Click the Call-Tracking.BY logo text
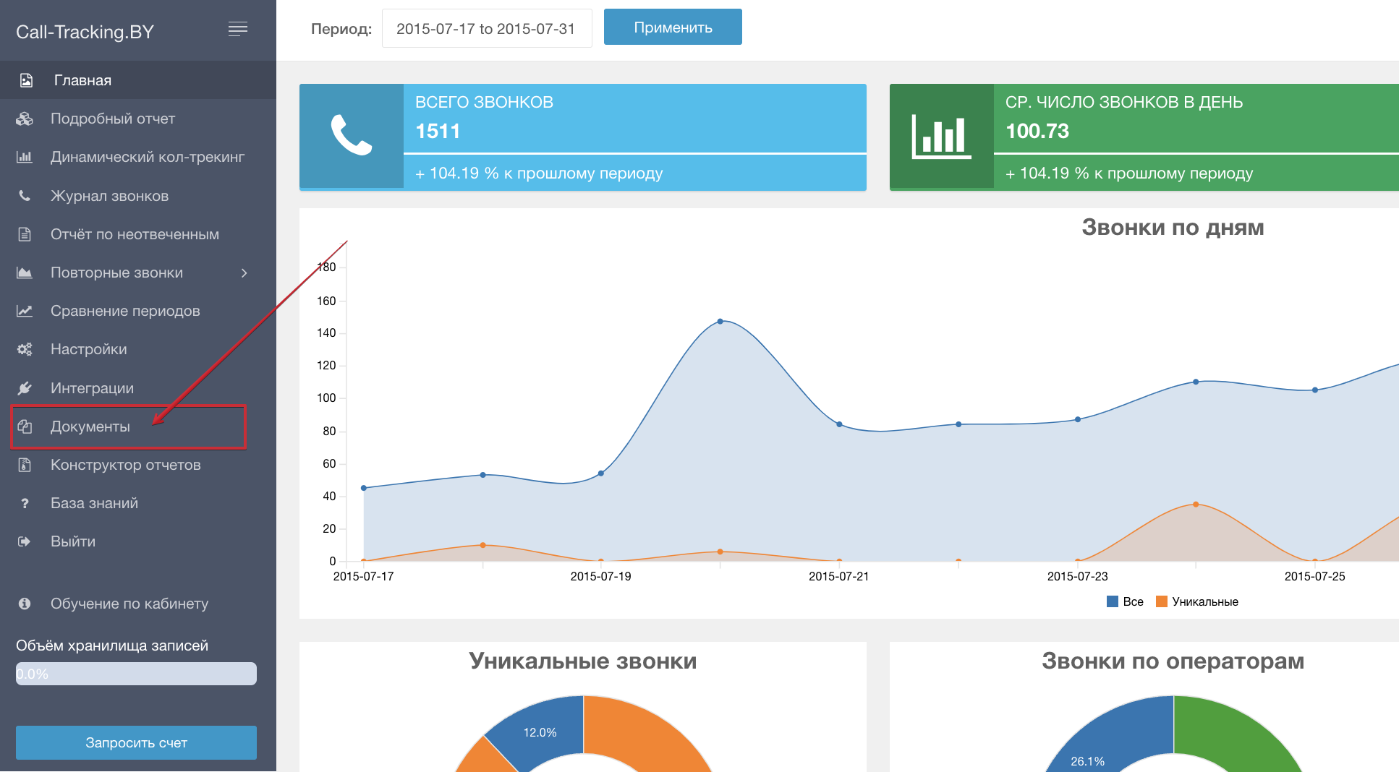This screenshot has height=772, width=1399. (85, 32)
